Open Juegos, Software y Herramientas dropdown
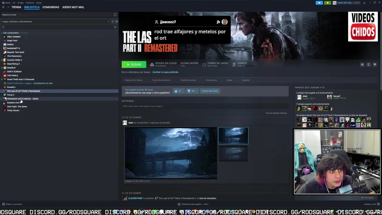Viewport: 382px width, 215px height. pos(56,21)
